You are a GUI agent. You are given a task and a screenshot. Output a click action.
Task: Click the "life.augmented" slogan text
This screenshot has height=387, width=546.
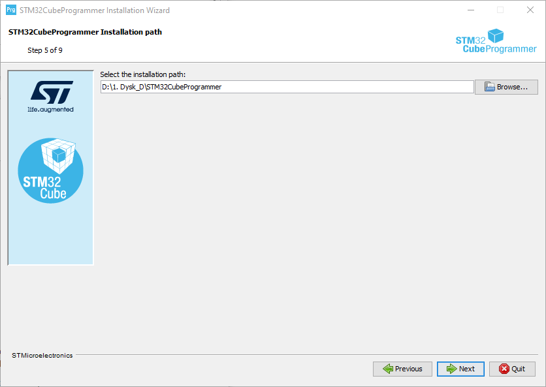click(x=50, y=110)
